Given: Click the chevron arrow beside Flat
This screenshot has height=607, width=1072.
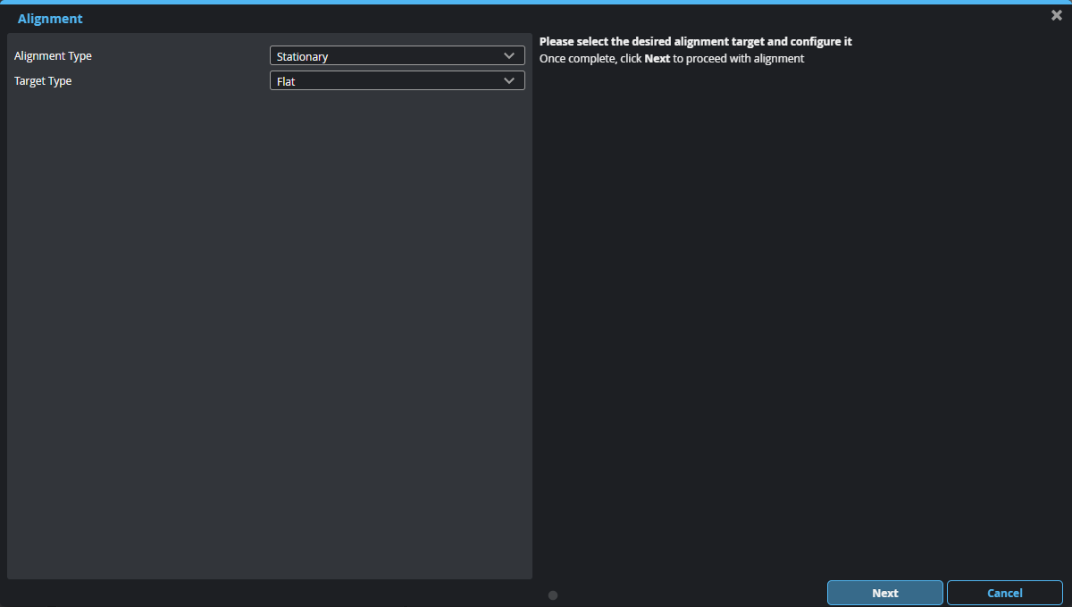Looking at the screenshot, I should 509,81.
